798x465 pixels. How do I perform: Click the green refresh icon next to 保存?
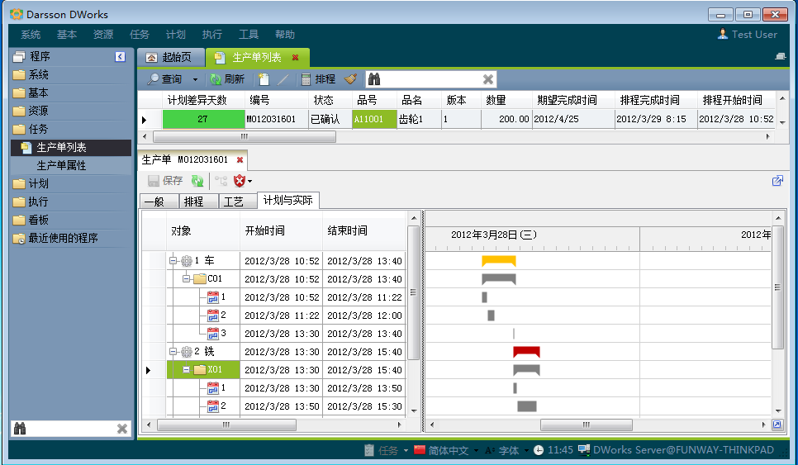point(197,181)
